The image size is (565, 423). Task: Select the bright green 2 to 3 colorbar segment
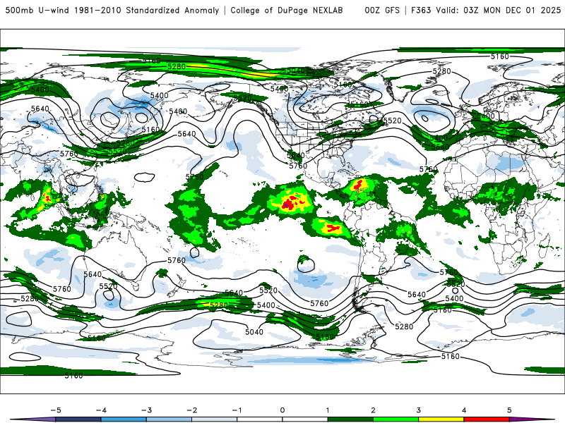(x=395, y=419)
